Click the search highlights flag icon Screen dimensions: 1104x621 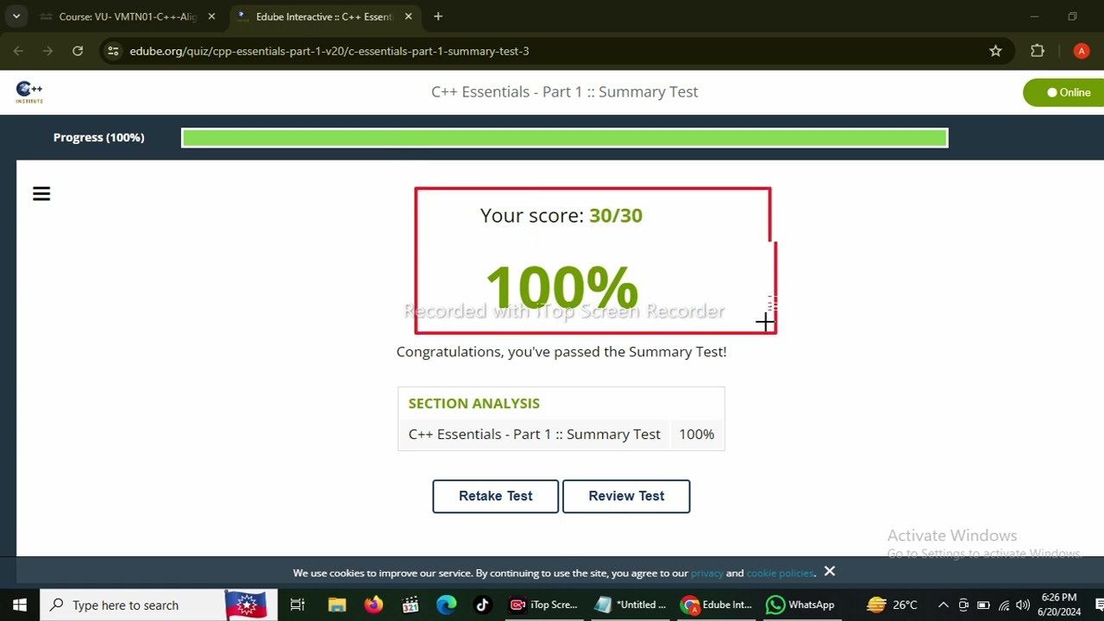coord(246,605)
